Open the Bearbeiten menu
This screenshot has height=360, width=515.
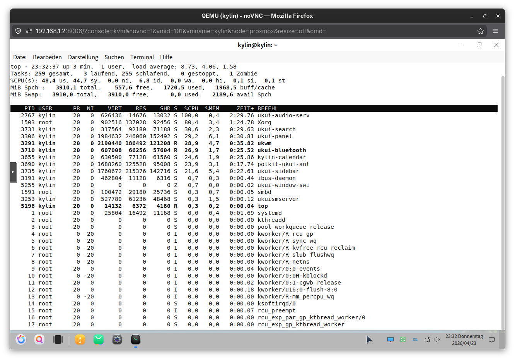(47, 57)
